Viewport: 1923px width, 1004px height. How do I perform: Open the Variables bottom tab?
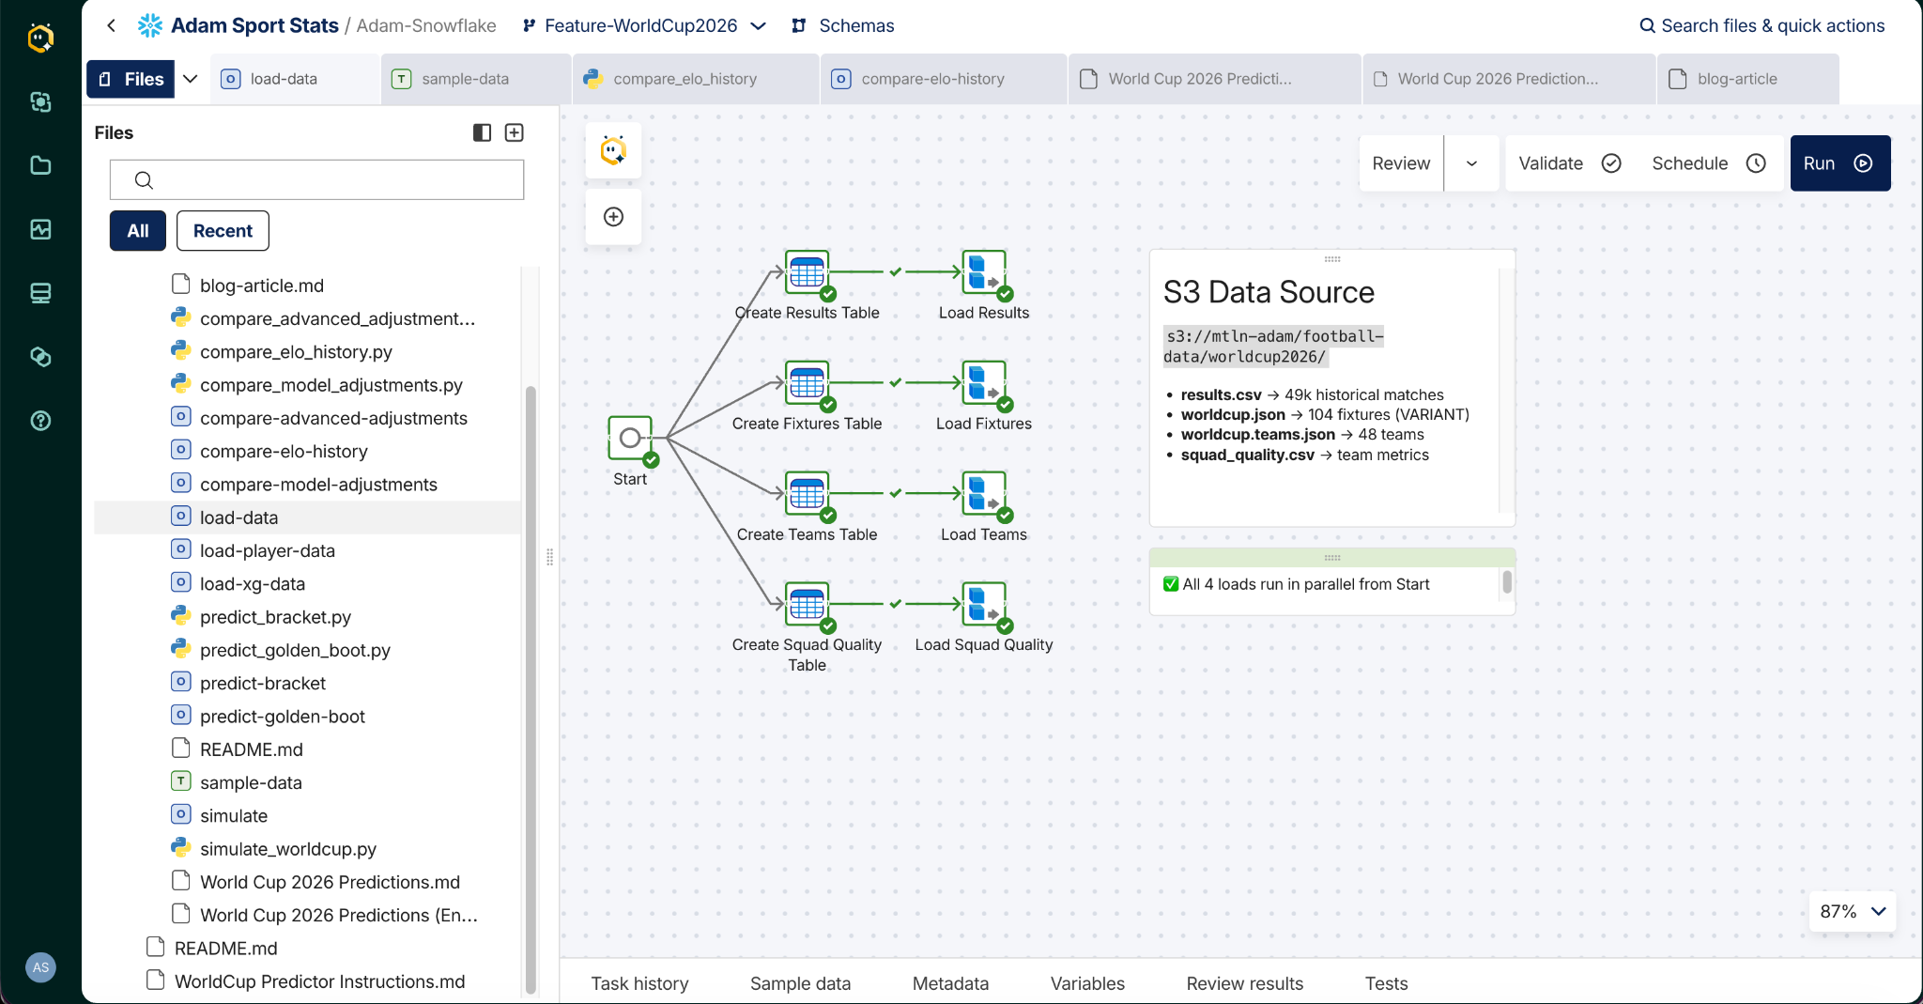point(1087,983)
